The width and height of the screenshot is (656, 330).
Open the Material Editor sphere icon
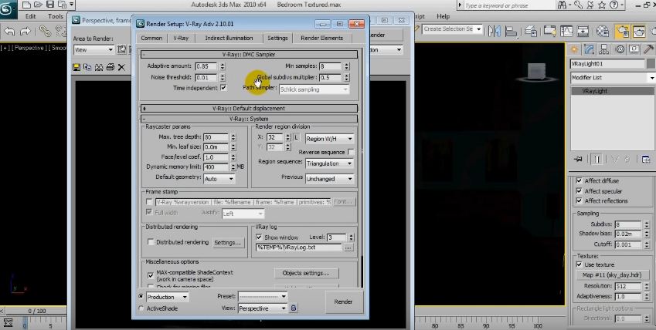[x=603, y=31]
